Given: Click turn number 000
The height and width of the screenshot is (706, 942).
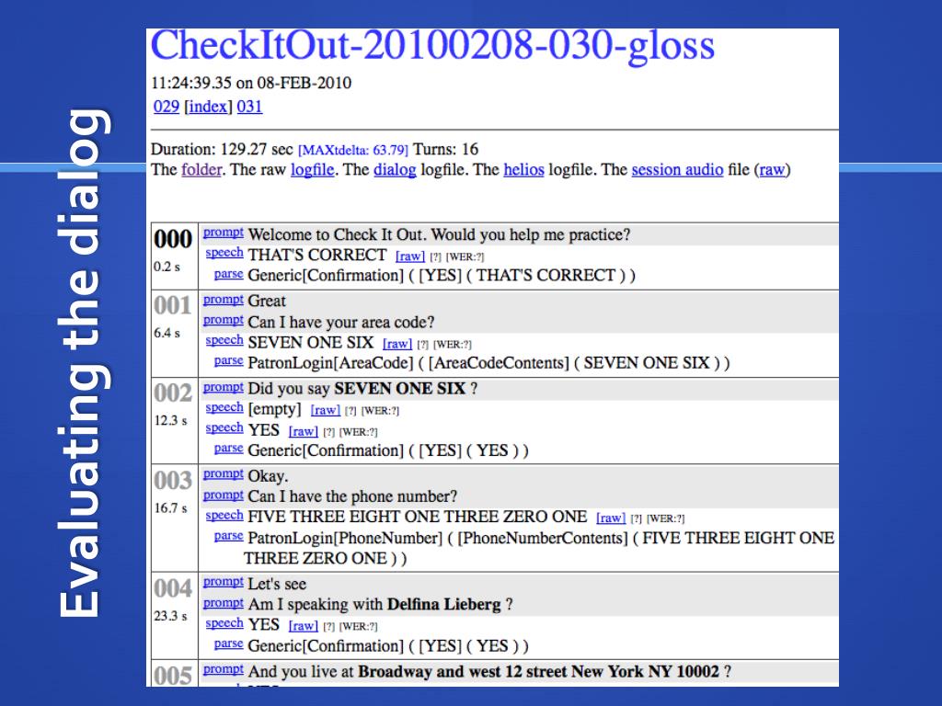Looking at the screenshot, I should pos(173,239).
